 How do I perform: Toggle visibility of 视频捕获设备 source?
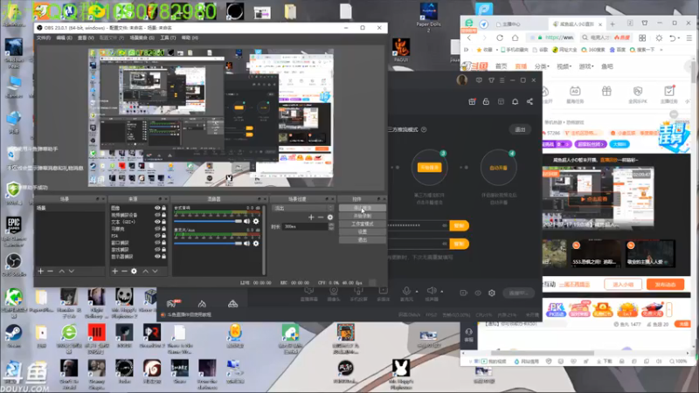tap(157, 215)
